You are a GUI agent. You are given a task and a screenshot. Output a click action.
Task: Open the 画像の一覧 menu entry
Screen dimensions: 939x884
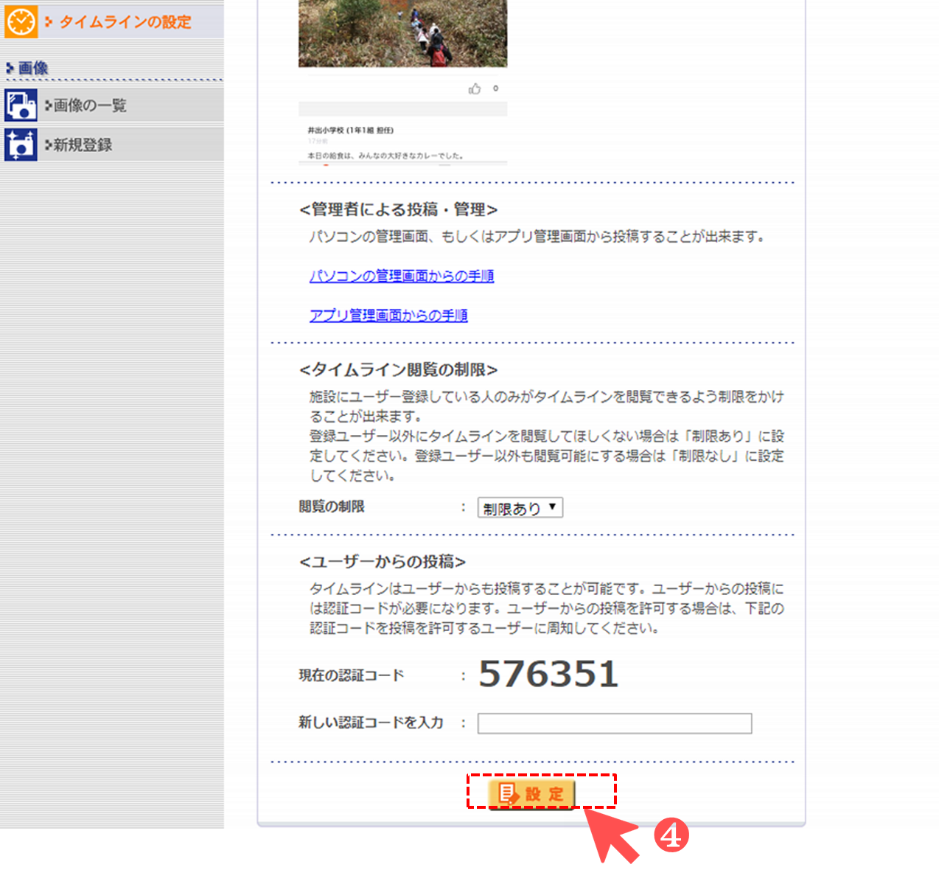(x=90, y=105)
